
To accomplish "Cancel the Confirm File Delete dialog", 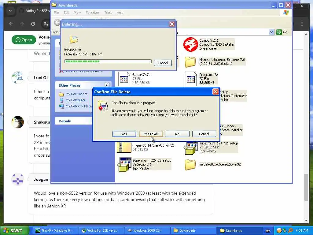I will coord(204,134).
